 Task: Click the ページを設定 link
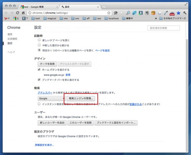coord(102,50)
